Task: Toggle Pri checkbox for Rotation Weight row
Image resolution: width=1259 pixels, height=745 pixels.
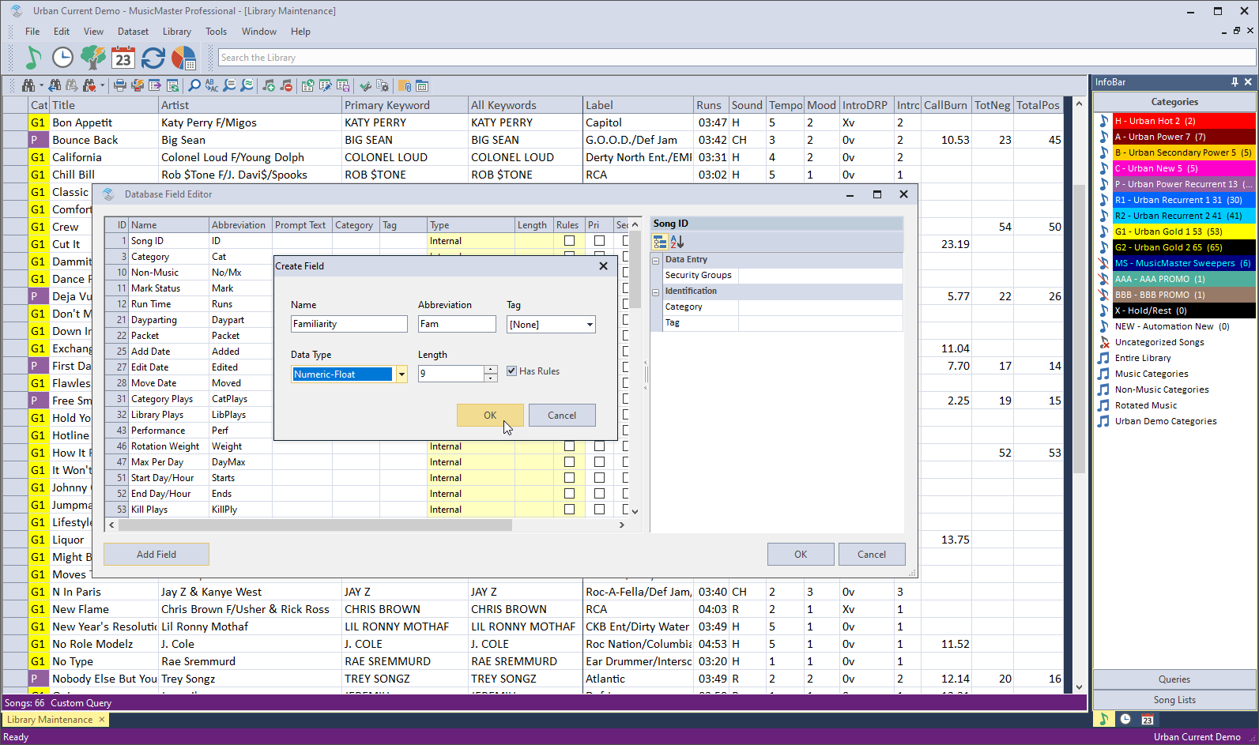Action: click(599, 446)
